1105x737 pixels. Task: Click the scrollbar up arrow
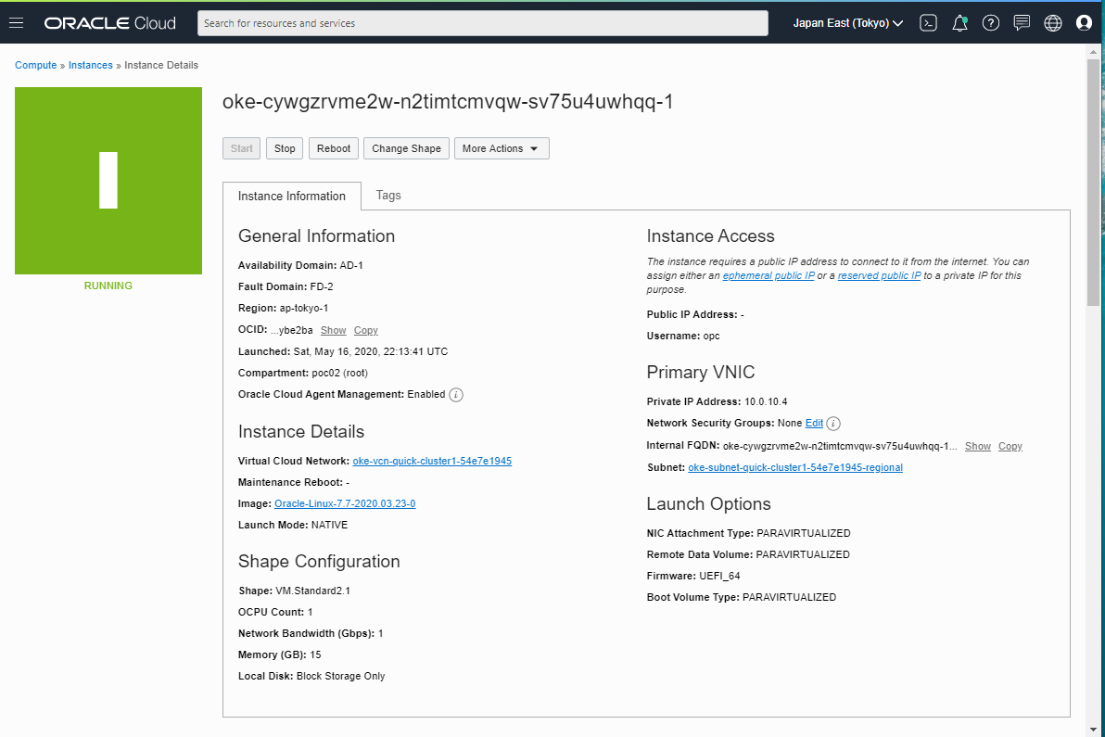click(1093, 51)
